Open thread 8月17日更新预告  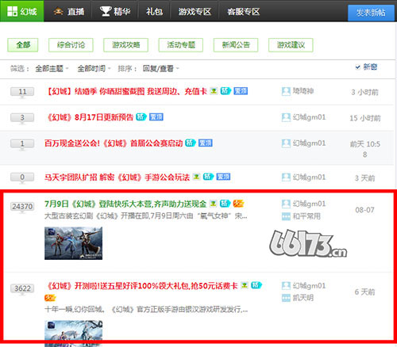[89, 117]
